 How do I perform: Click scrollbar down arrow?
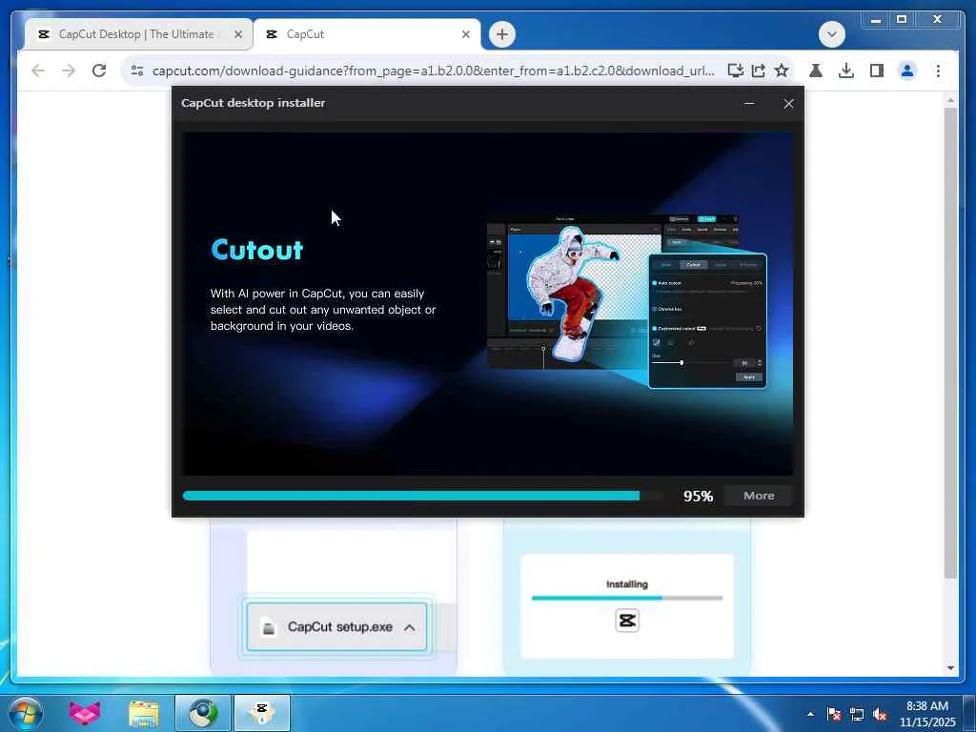(x=950, y=668)
